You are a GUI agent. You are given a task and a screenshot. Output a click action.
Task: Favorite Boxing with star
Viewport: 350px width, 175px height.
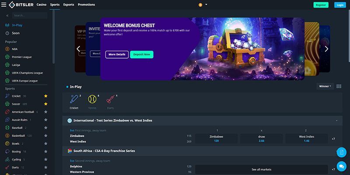pos(46,151)
